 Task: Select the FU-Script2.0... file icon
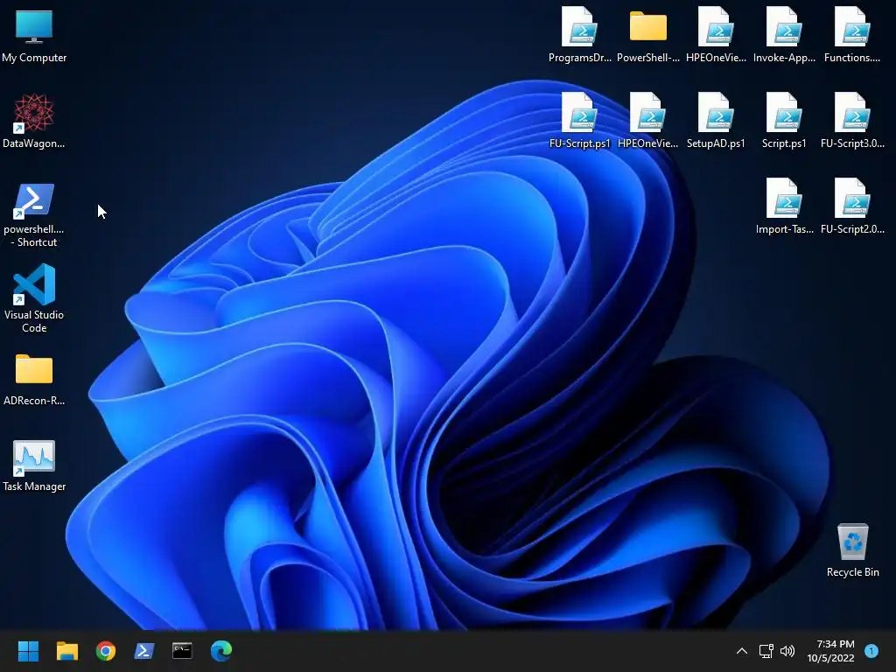pos(852,206)
